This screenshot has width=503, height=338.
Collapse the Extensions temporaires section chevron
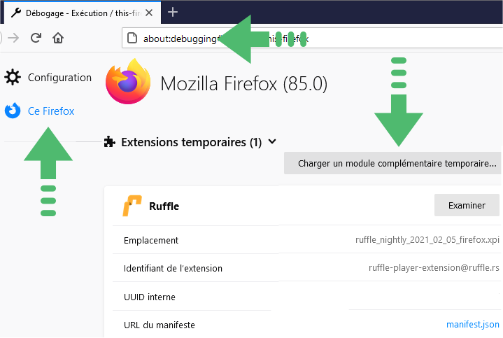272,141
